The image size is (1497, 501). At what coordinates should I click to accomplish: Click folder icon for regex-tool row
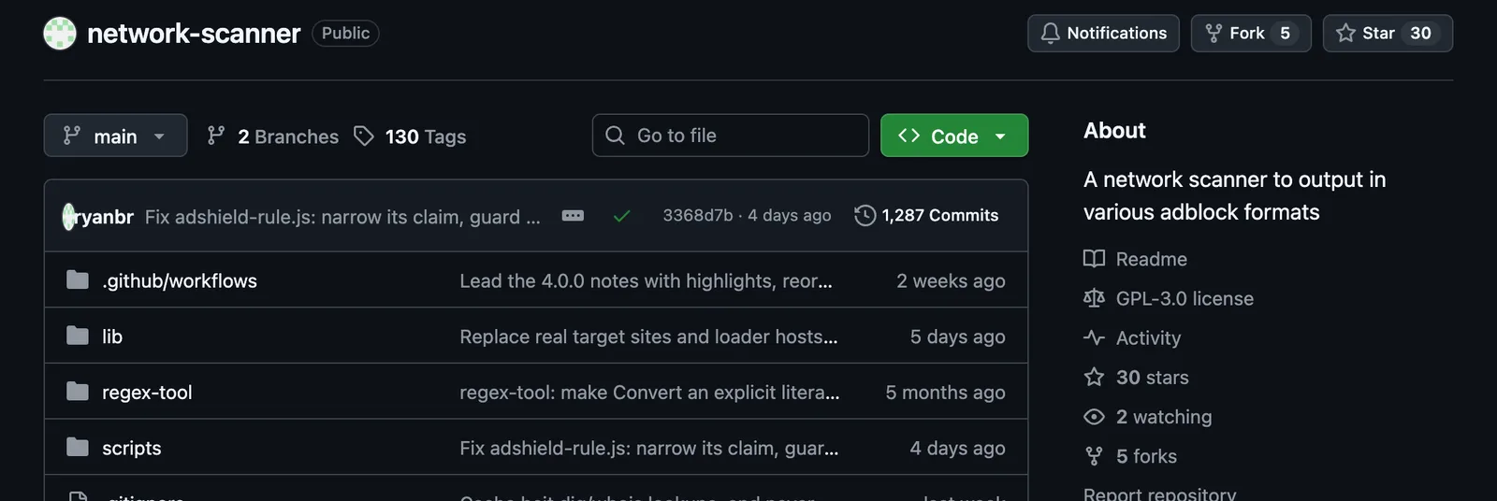pyautogui.click(x=78, y=392)
